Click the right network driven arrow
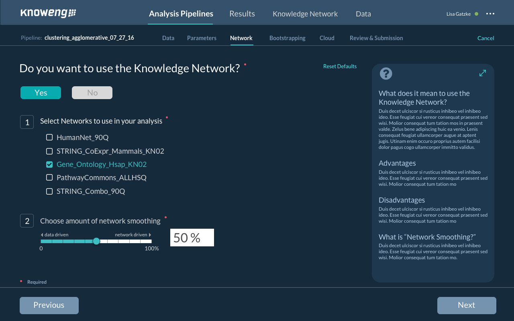 150,235
